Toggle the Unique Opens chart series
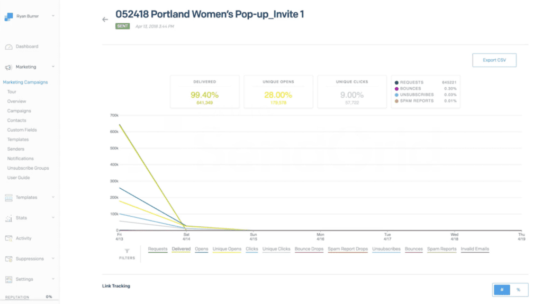542x304 pixels. [227, 249]
